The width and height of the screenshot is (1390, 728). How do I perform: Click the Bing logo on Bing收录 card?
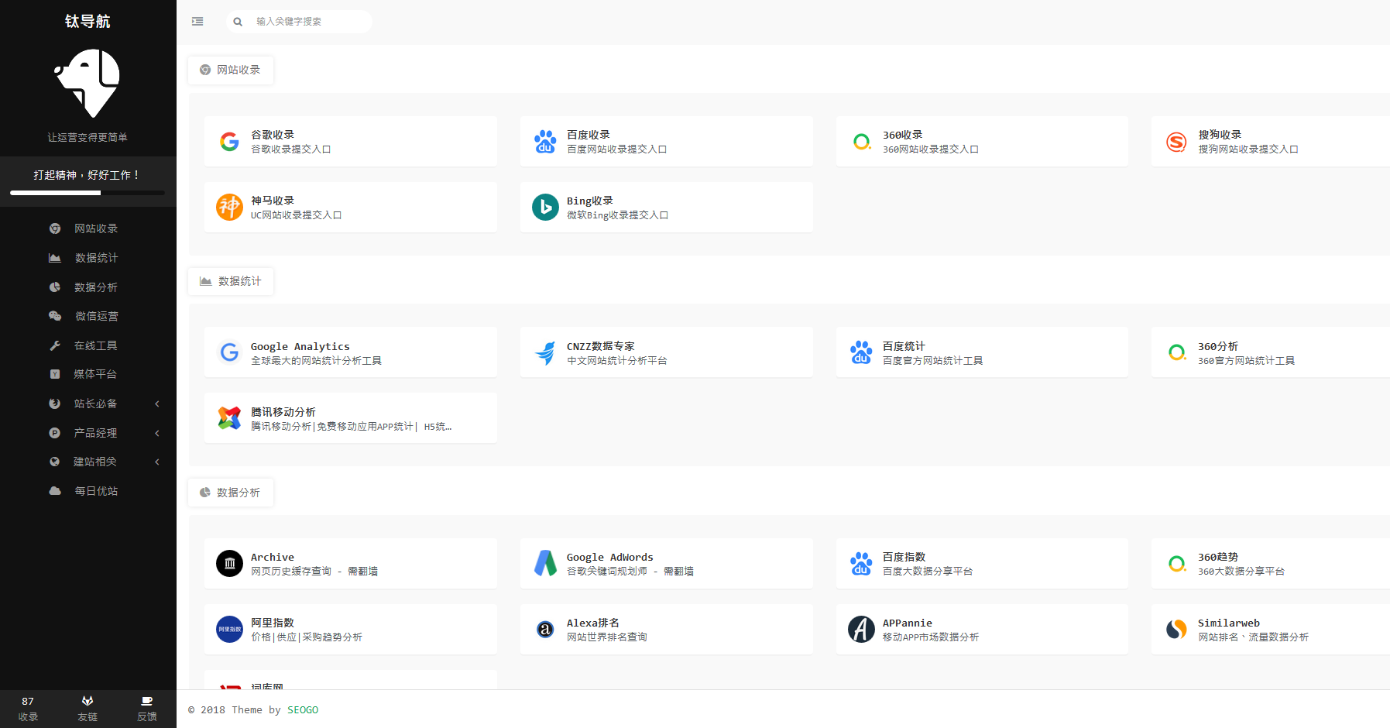pyautogui.click(x=545, y=208)
